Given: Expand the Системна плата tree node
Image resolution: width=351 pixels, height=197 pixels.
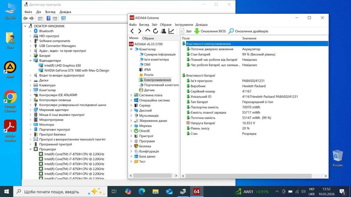Looking at the screenshot, I should 131,95.
